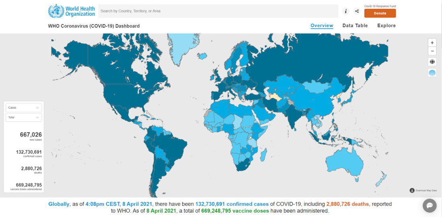Switch to globe view icon
The width and height of the screenshot is (442, 217).
[x=432, y=62]
